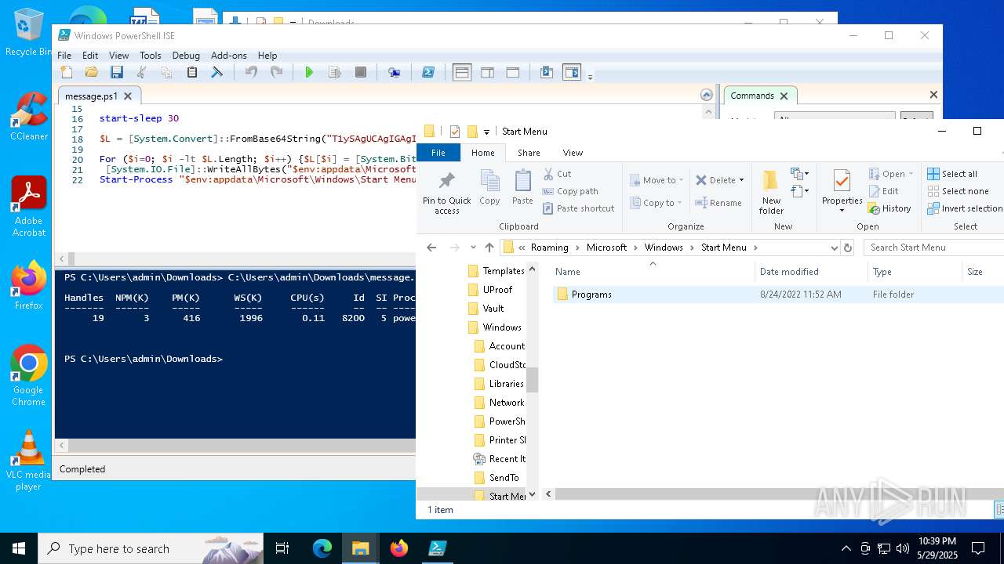Select the Programs folder in file list
The height and width of the screenshot is (564, 1004).
click(x=591, y=295)
